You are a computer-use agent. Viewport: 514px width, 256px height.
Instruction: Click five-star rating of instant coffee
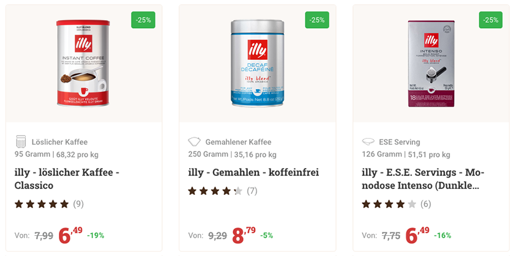pos(42,203)
